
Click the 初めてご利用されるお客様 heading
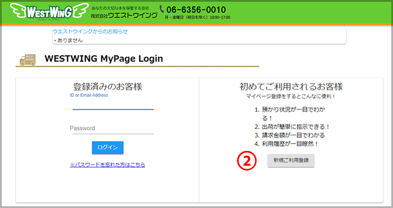(x=291, y=87)
